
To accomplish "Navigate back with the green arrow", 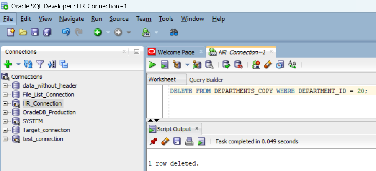I will 98,32.
